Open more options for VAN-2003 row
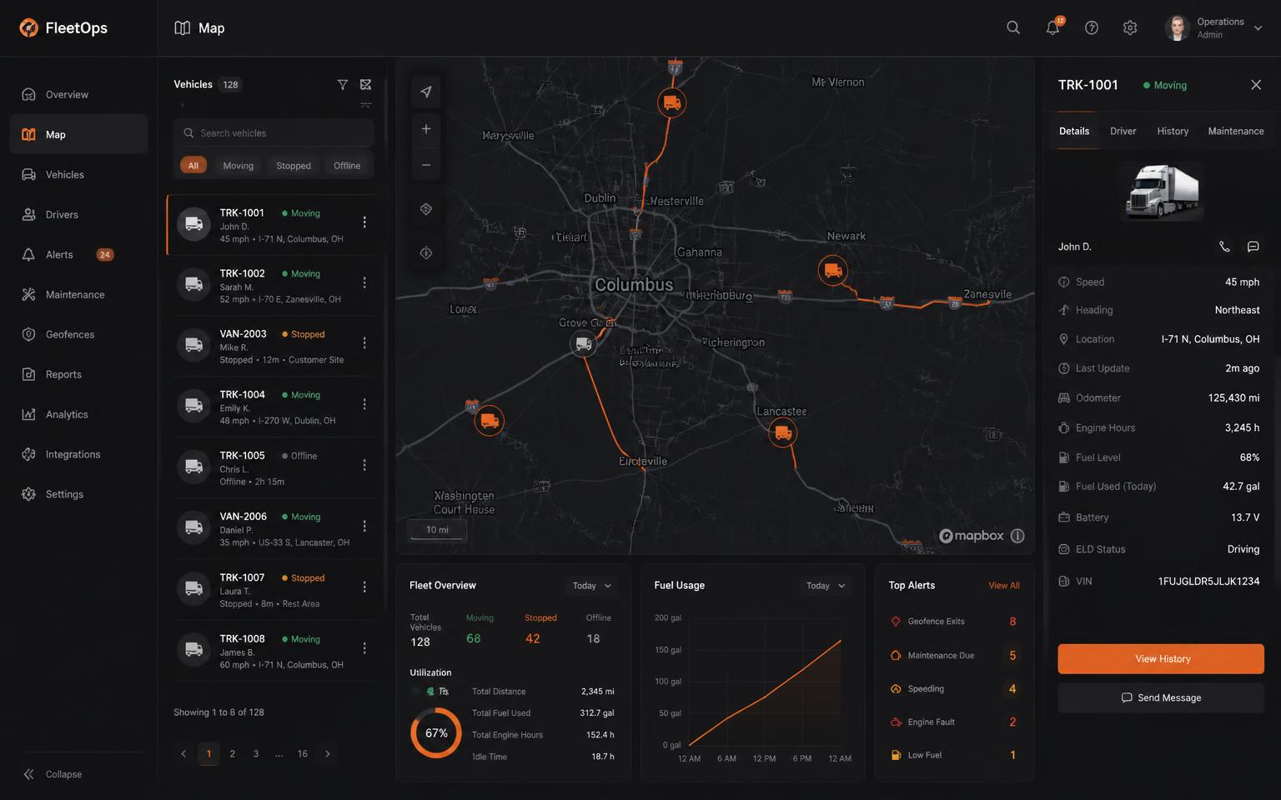This screenshot has height=800, width=1281. pos(364,343)
